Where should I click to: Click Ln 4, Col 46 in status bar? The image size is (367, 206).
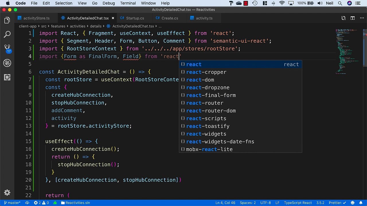225,203
